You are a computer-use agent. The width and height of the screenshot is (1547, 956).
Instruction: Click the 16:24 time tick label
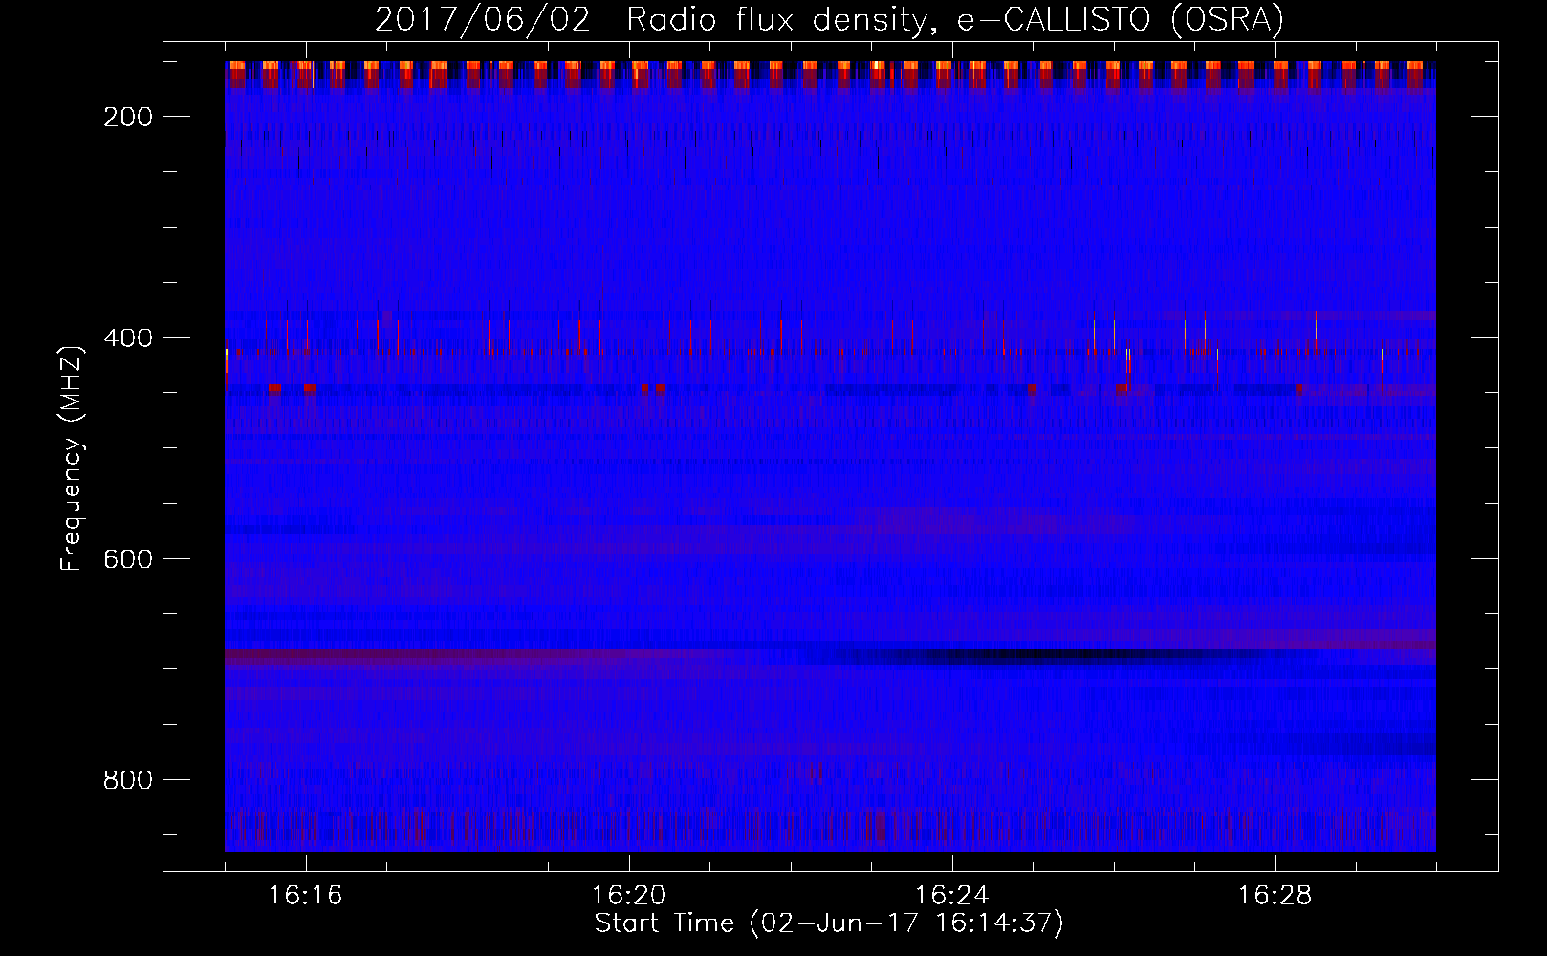pos(952,896)
